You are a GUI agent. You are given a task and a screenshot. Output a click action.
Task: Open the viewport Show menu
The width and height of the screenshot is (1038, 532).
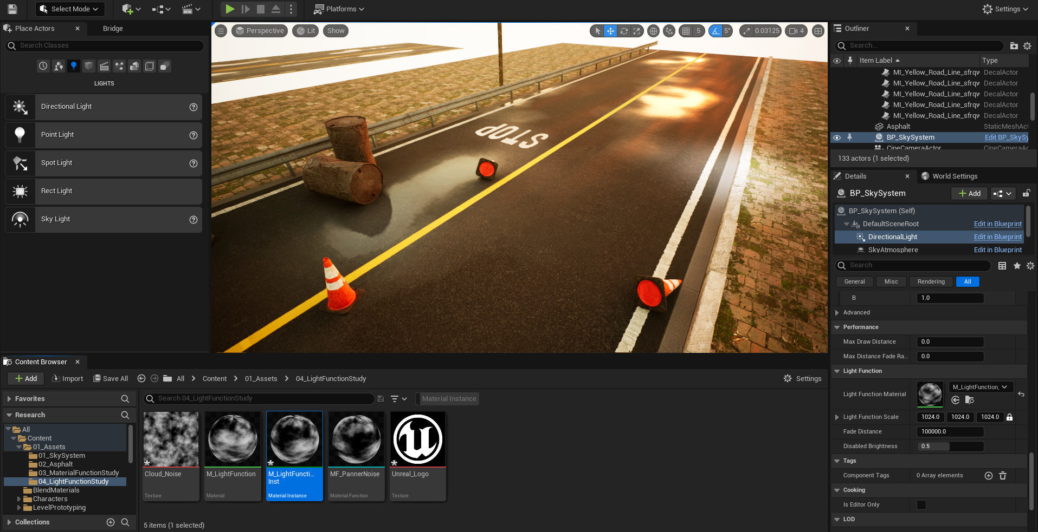coord(336,31)
